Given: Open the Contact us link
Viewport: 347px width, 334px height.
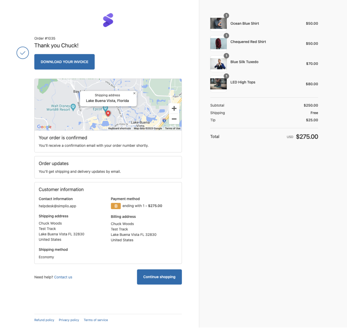Looking at the screenshot, I should point(63,277).
